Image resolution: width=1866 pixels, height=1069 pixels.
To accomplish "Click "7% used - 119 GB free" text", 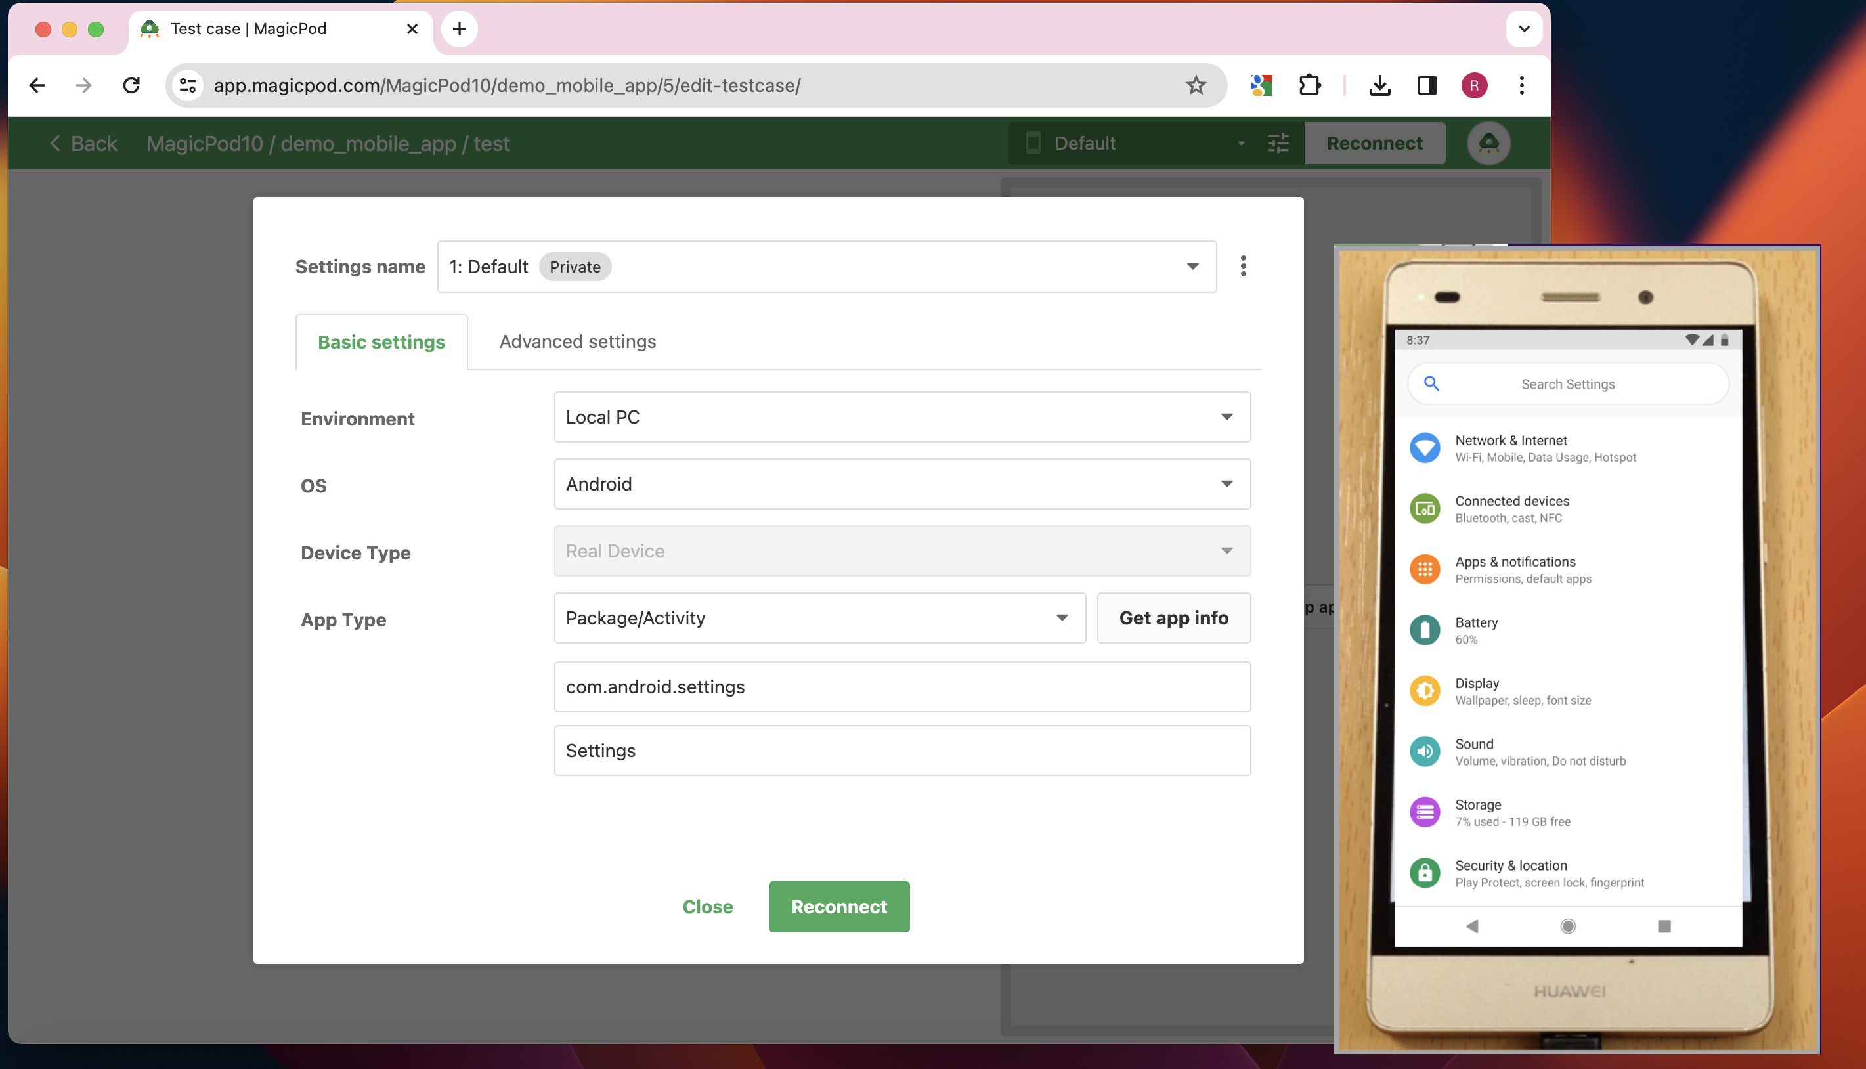I will pyautogui.click(x=1513, y=822).
